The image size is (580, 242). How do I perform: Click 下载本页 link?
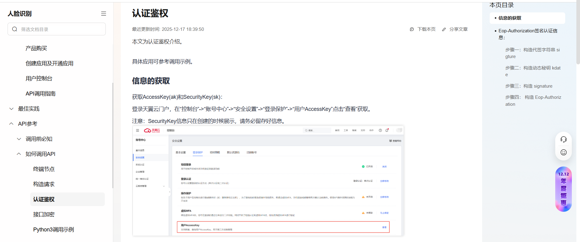click(x=427, y=29)
